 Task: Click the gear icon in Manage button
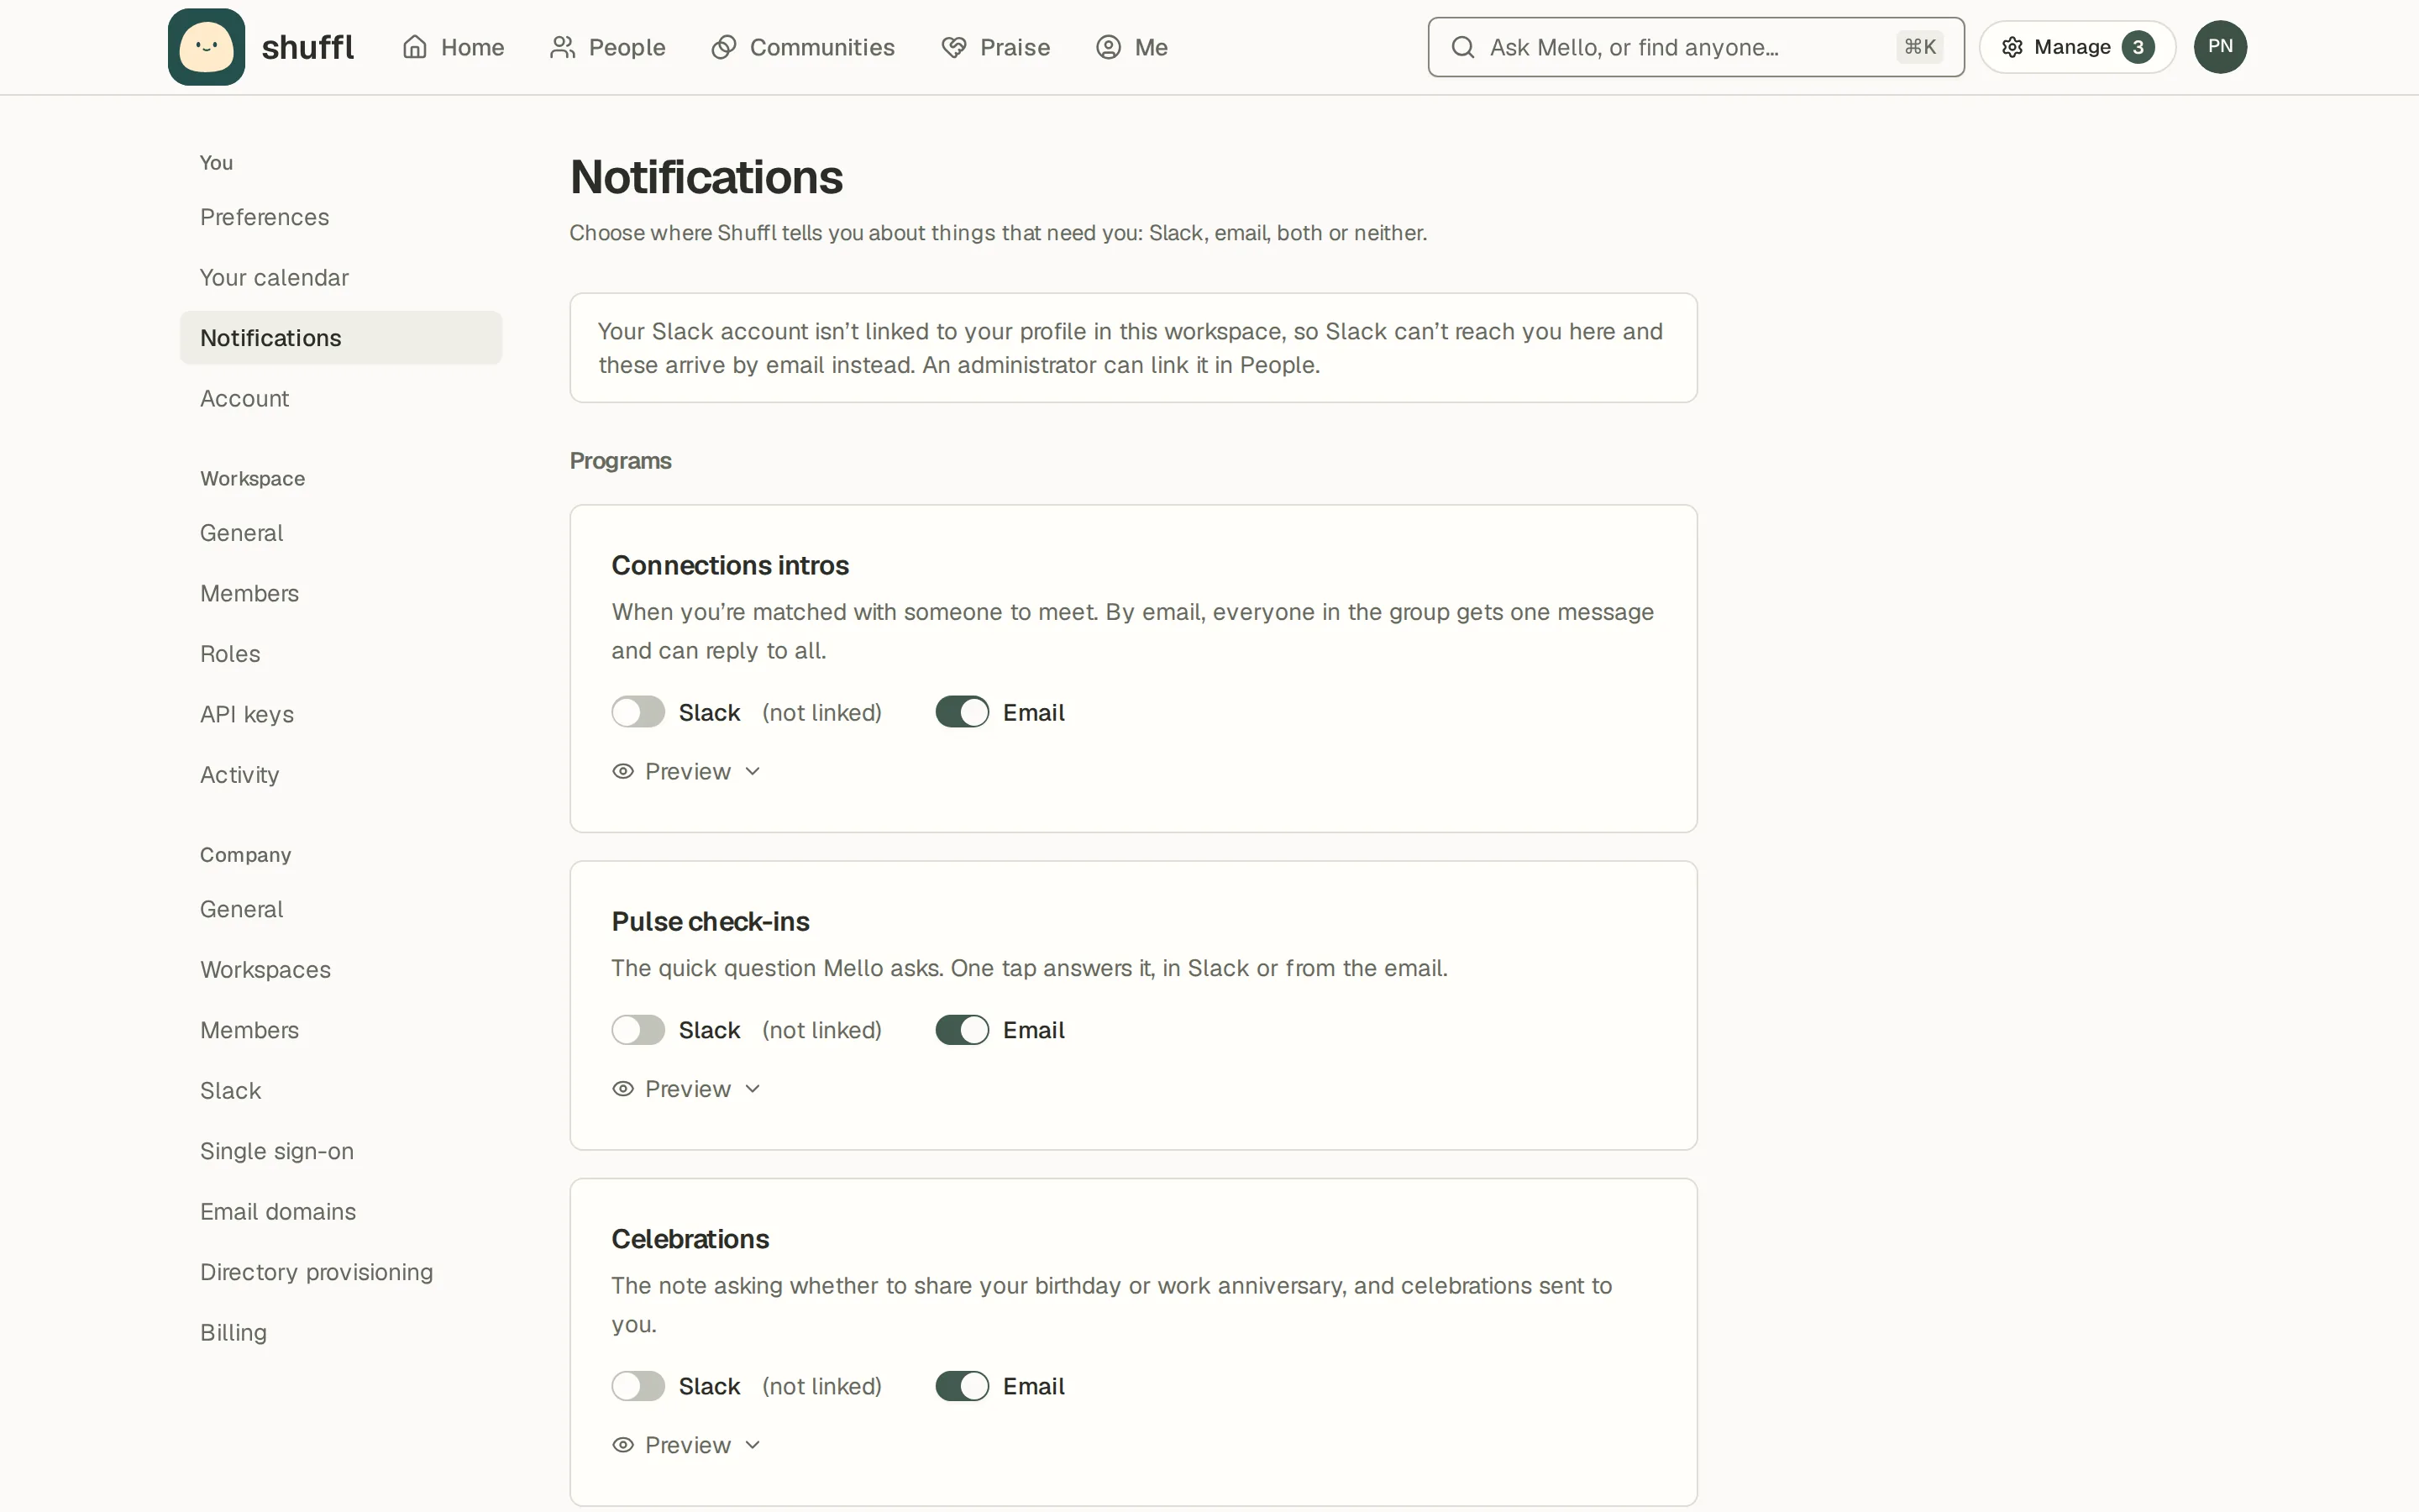coord(2012,47)
